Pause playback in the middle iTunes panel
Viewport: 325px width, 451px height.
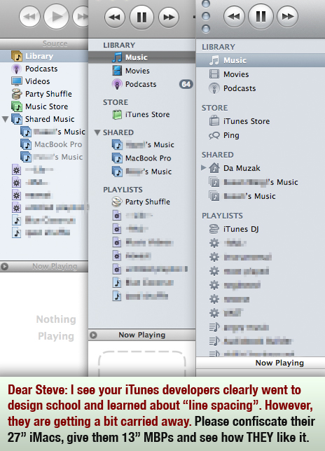[x=141, y=18]
